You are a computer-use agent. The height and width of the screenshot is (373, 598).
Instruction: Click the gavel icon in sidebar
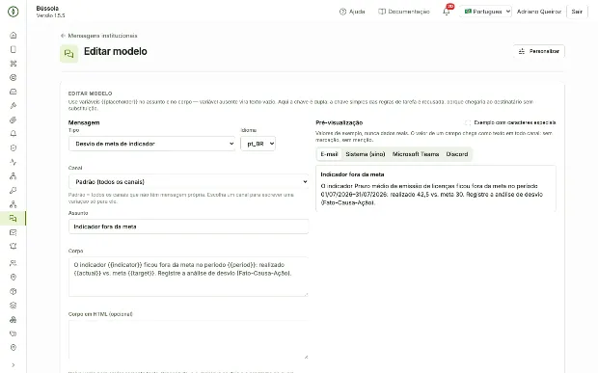[x=13, y=105]
